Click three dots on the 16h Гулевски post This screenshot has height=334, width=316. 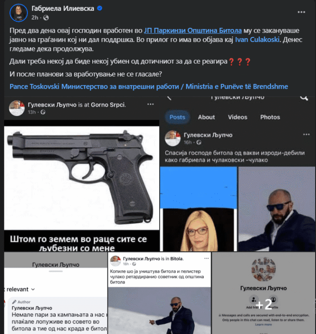pyautogui.click(x=306, y=134)
